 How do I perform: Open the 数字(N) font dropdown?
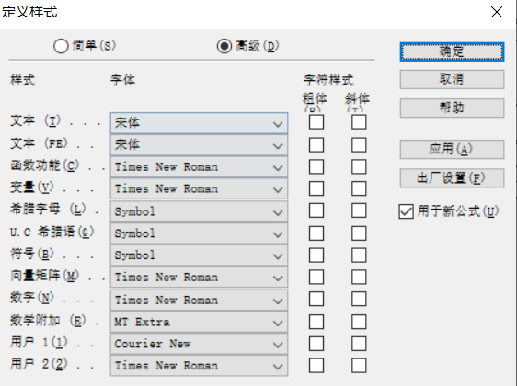(x=199, y=300)
